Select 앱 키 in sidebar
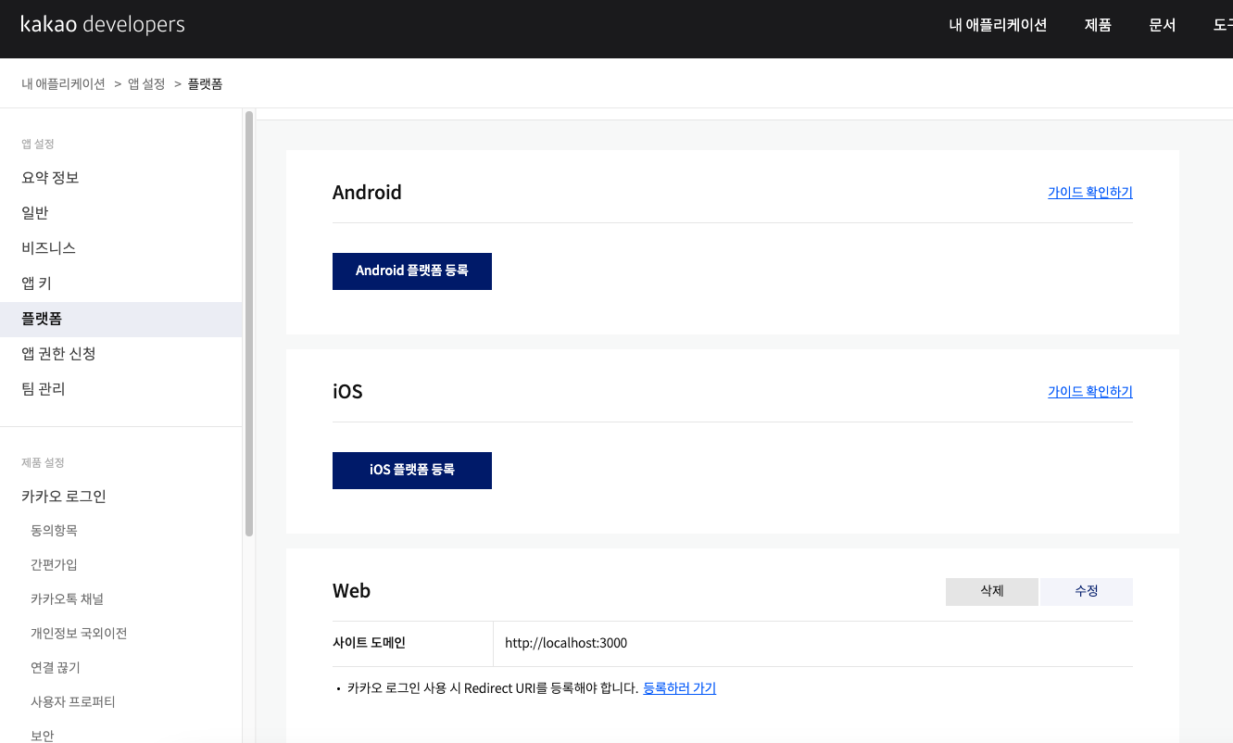 (120, 283)
